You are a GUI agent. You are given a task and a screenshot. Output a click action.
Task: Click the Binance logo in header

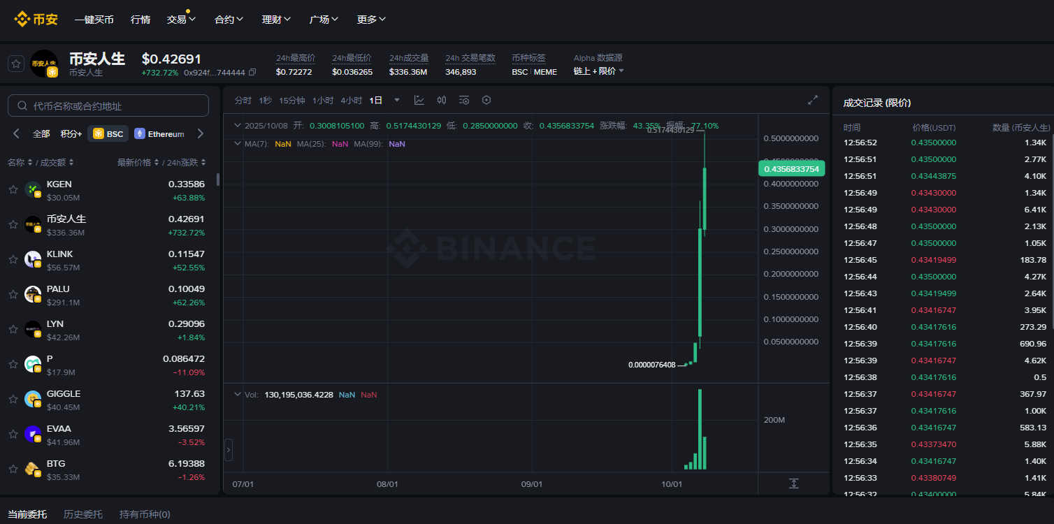(36, 19)
